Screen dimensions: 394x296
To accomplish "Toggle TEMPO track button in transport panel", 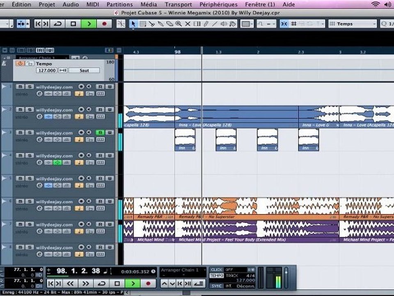I will [x=216, y=275].
